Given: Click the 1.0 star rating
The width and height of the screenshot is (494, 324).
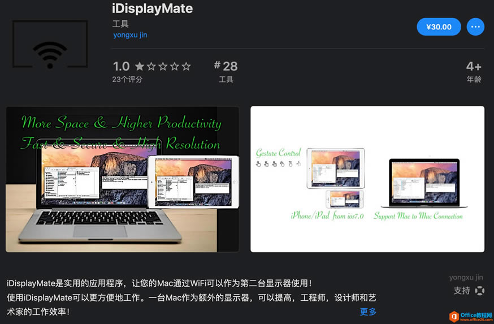Looking at the screenshot, I should [152, 66].
